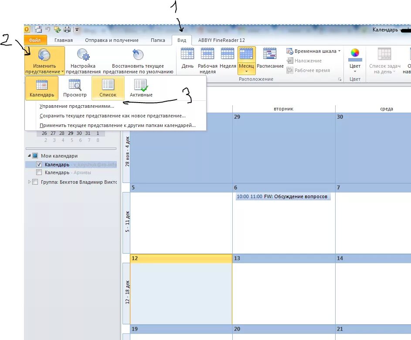Click day 20 header in month grid
The image size is (411, 340).
284,329
